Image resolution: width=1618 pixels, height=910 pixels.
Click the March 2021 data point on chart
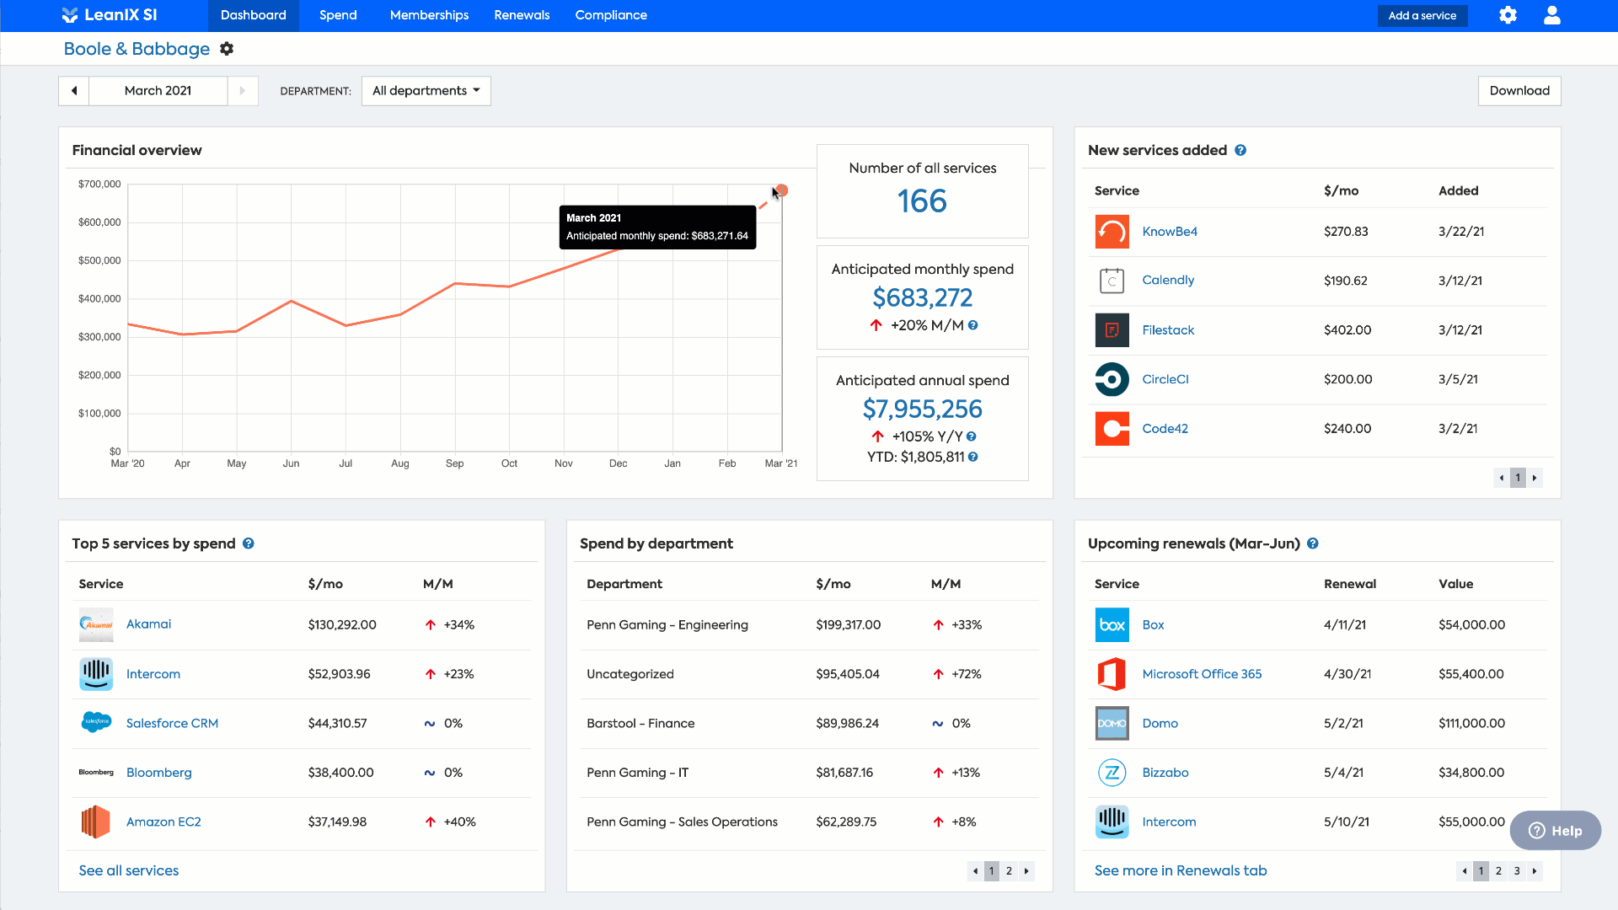(x=782, y=190)
